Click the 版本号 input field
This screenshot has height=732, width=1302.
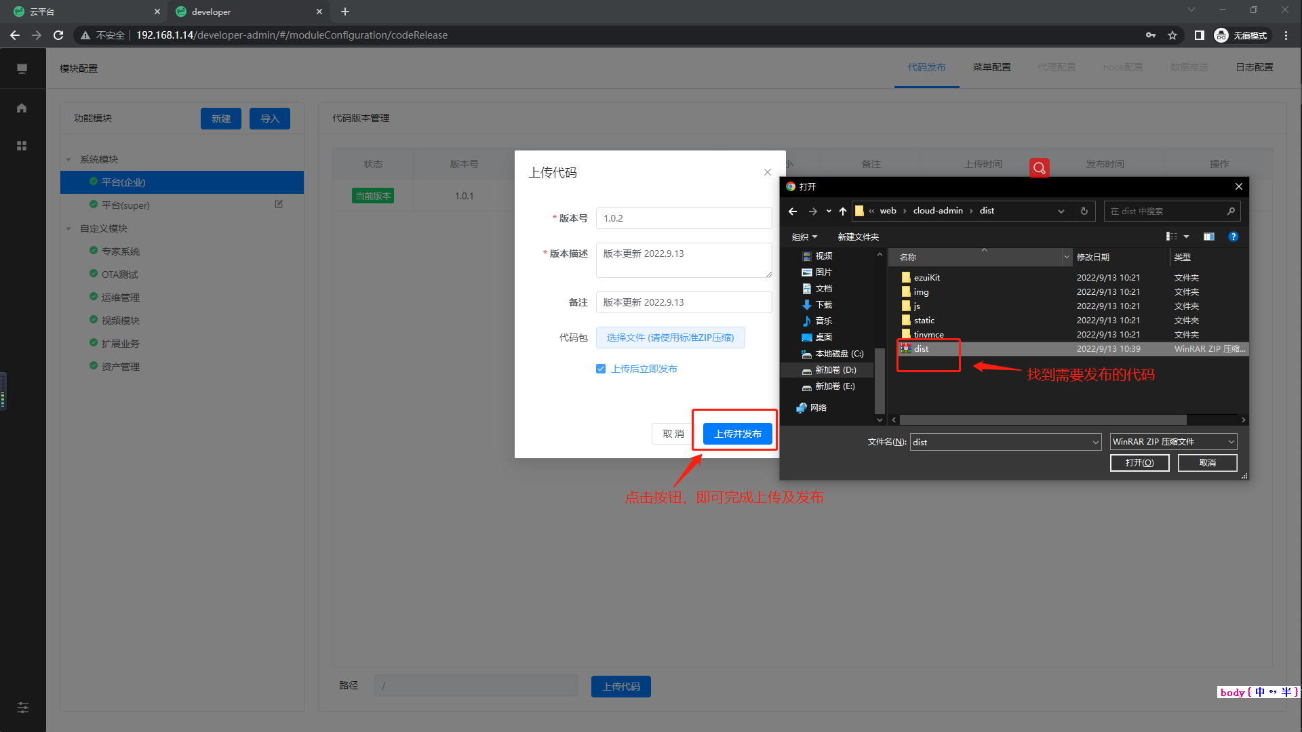684,218
